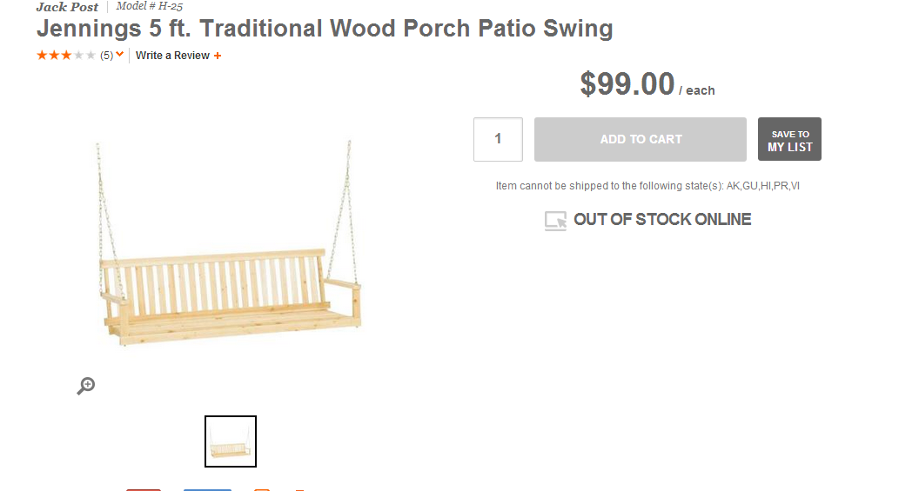
Task: Click the first orange rating star
Action: coord(42,56)
